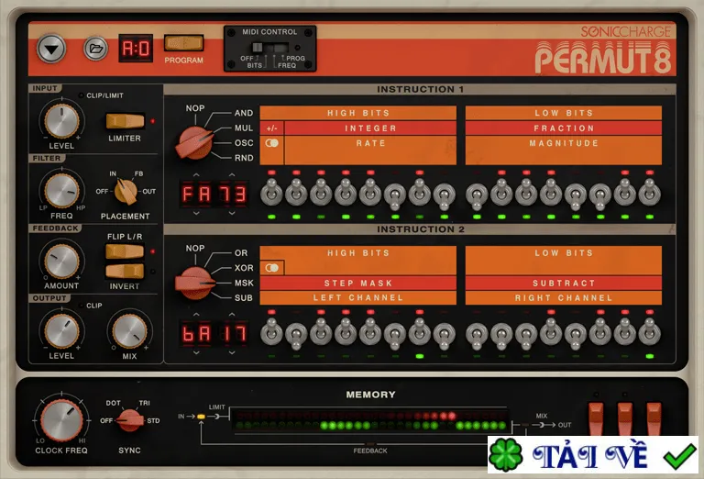Set SYNC to OFF position
Screen dimensions: 704x479
[106, 420]
